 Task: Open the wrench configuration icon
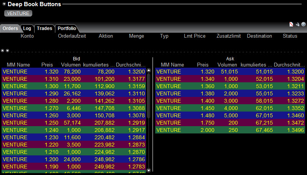(x=298, y=24)
